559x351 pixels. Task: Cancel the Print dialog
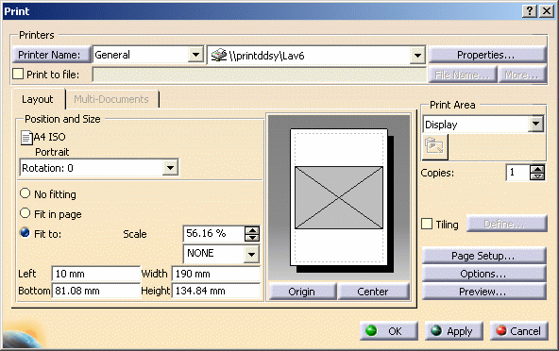(x=519, y=331)
